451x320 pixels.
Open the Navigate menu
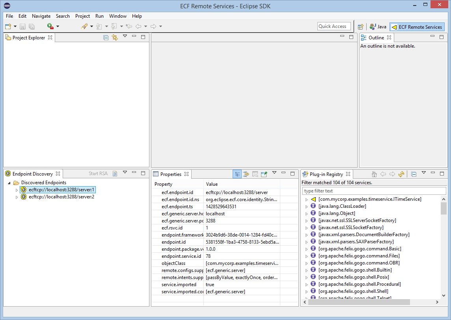41,16
